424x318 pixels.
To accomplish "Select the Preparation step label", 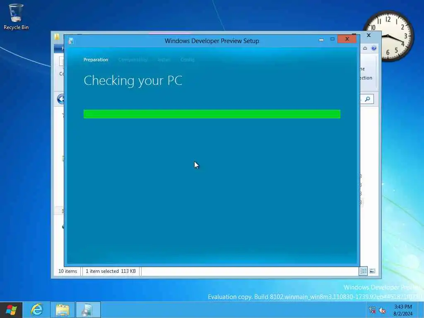I will [x=96, y=60].
